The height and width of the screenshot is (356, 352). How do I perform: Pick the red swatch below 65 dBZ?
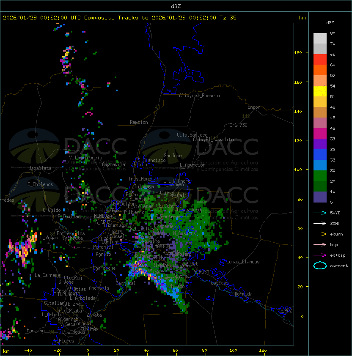320,60
